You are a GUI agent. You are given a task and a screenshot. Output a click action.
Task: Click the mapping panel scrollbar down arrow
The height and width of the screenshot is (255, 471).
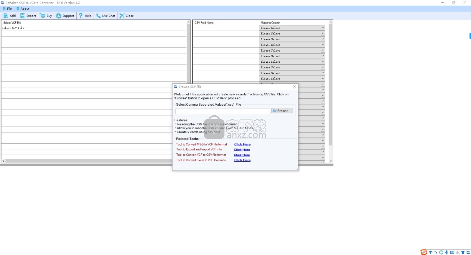point(331,161)
